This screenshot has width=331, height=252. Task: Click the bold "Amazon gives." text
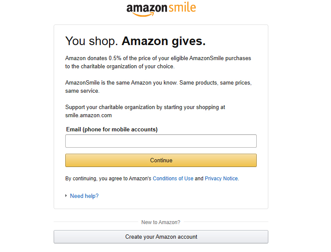(x=164, y=41)
